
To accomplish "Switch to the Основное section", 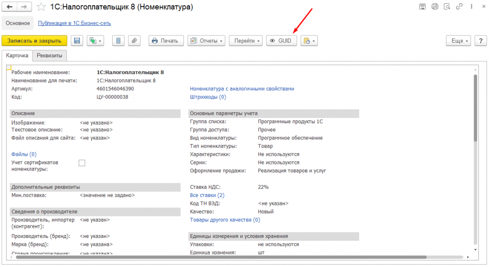I will coord(18,23).
